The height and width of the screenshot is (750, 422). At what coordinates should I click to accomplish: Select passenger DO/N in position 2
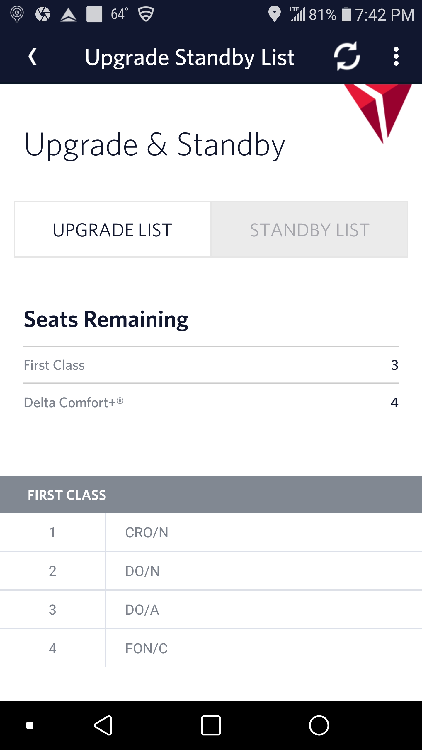(x=211, y=571)
